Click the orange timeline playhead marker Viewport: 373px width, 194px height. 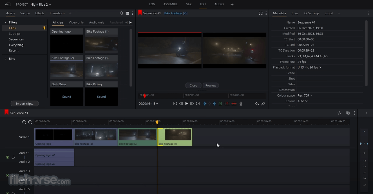pyautogui.click(x=157, y=122)
